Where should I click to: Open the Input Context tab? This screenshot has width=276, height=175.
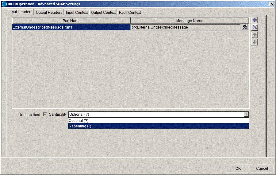tap(77, 13)
